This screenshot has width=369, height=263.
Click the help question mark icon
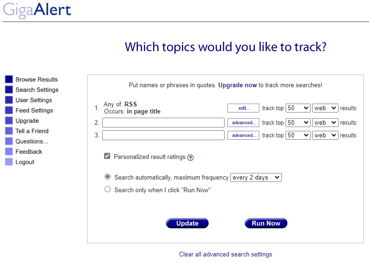[190, 158]
